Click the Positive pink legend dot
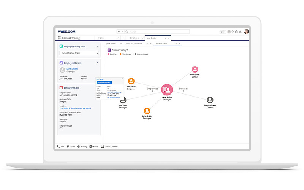The width and height of the screenshot is (304, 190). pos(108,54)
